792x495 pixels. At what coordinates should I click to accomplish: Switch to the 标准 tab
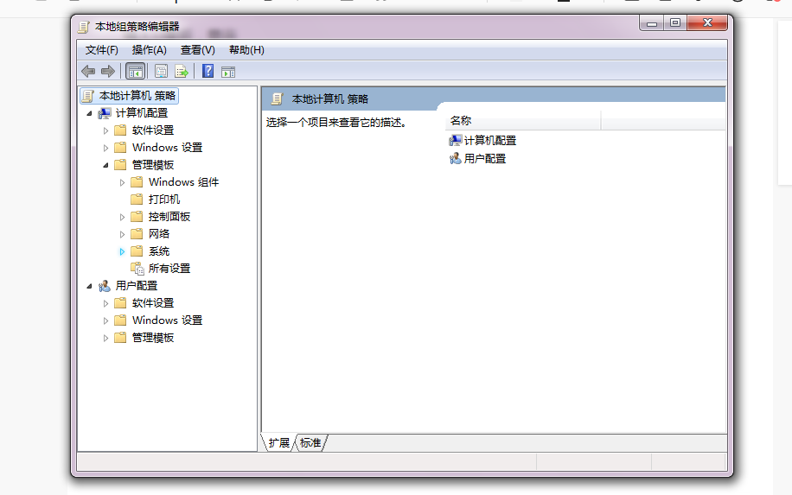coord(310,442)
